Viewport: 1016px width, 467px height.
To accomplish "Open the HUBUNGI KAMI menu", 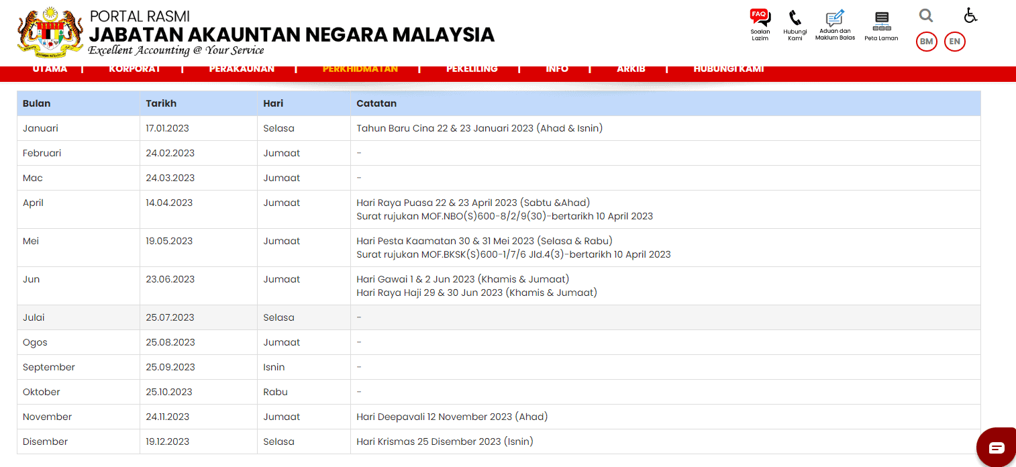I will (729, 68).
